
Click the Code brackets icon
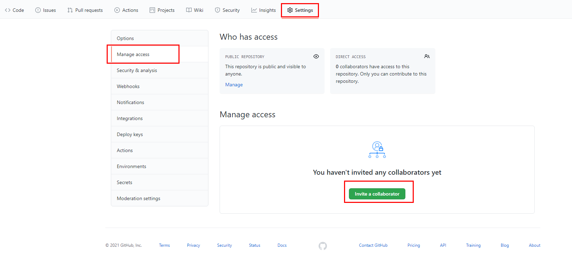coord(8,10)
